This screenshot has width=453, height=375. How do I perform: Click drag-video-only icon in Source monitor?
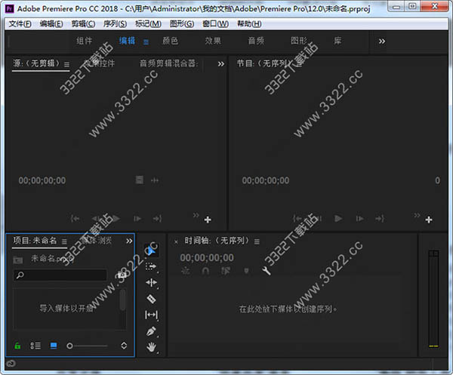pyautogui.click(x=140, y=180)
